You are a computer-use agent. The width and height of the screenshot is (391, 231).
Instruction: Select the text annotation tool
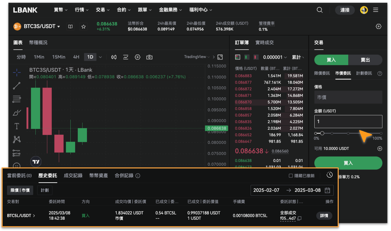point(17,126)
